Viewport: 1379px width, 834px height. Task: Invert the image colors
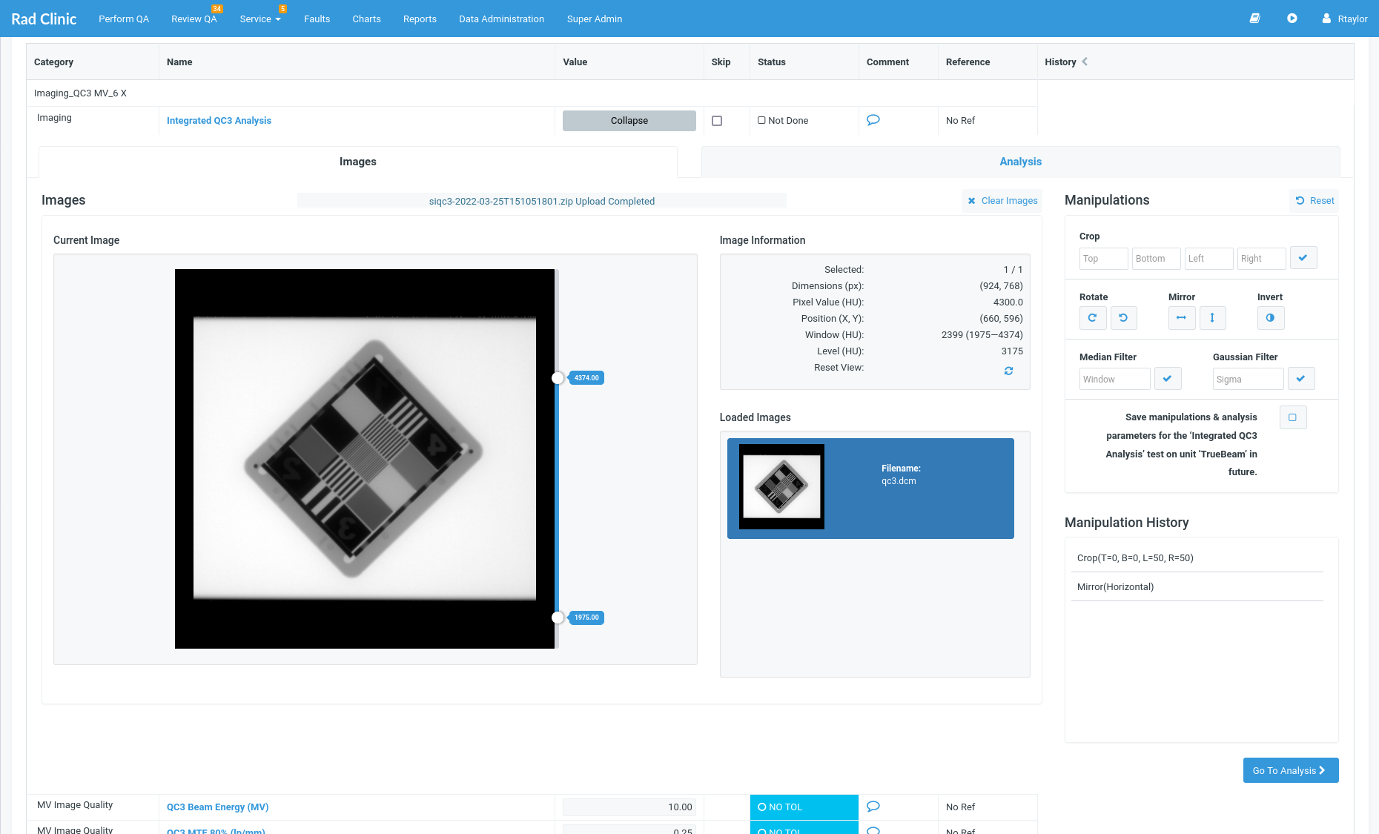(x=1270, y=318)
